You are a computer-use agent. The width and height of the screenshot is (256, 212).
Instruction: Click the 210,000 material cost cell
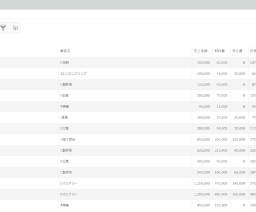221,150
